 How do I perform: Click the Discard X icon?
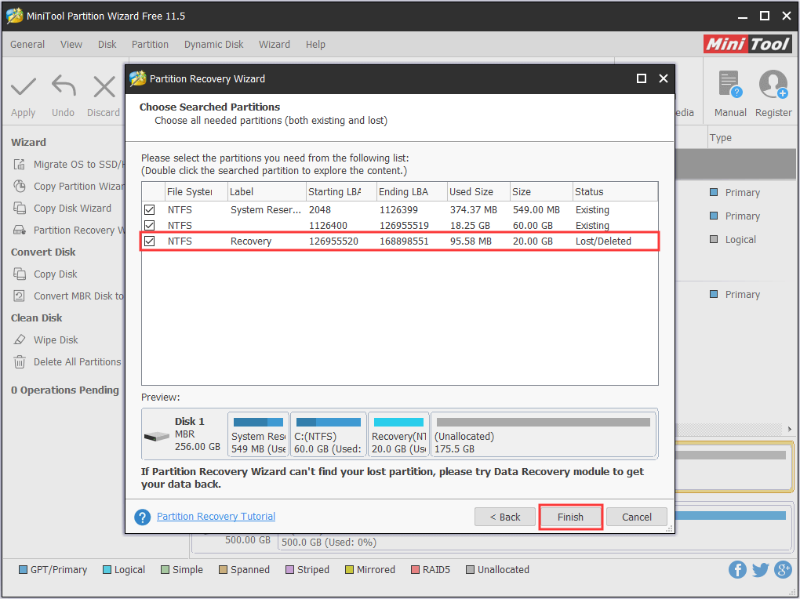[x=104, y=87]
